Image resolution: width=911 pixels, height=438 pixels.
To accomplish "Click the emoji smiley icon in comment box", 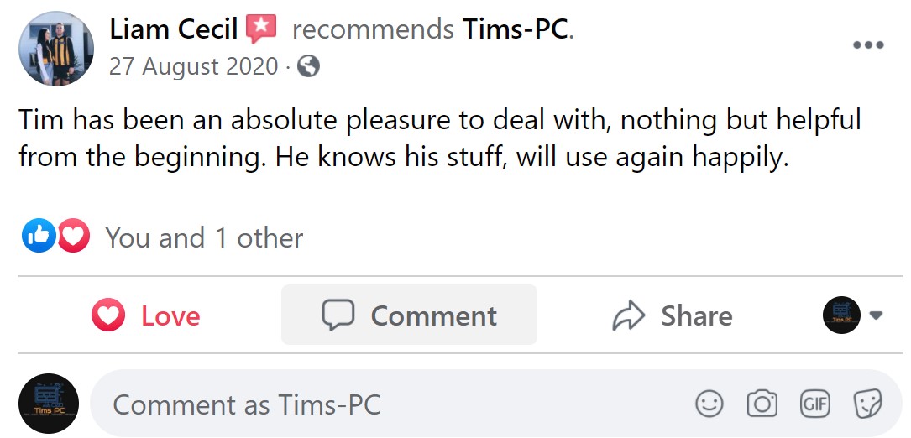I will [709, 404].
